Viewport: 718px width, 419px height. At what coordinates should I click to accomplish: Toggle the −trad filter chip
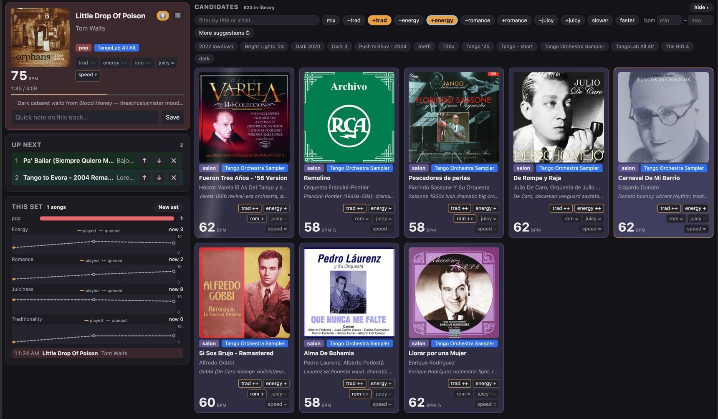[354, 20]
